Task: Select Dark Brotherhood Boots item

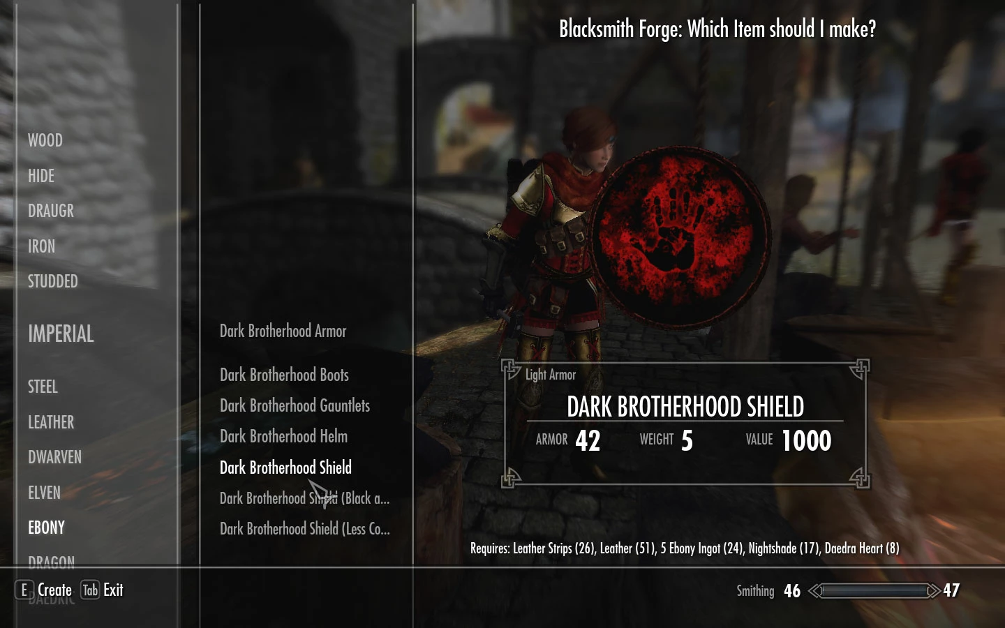Action: 284,375
